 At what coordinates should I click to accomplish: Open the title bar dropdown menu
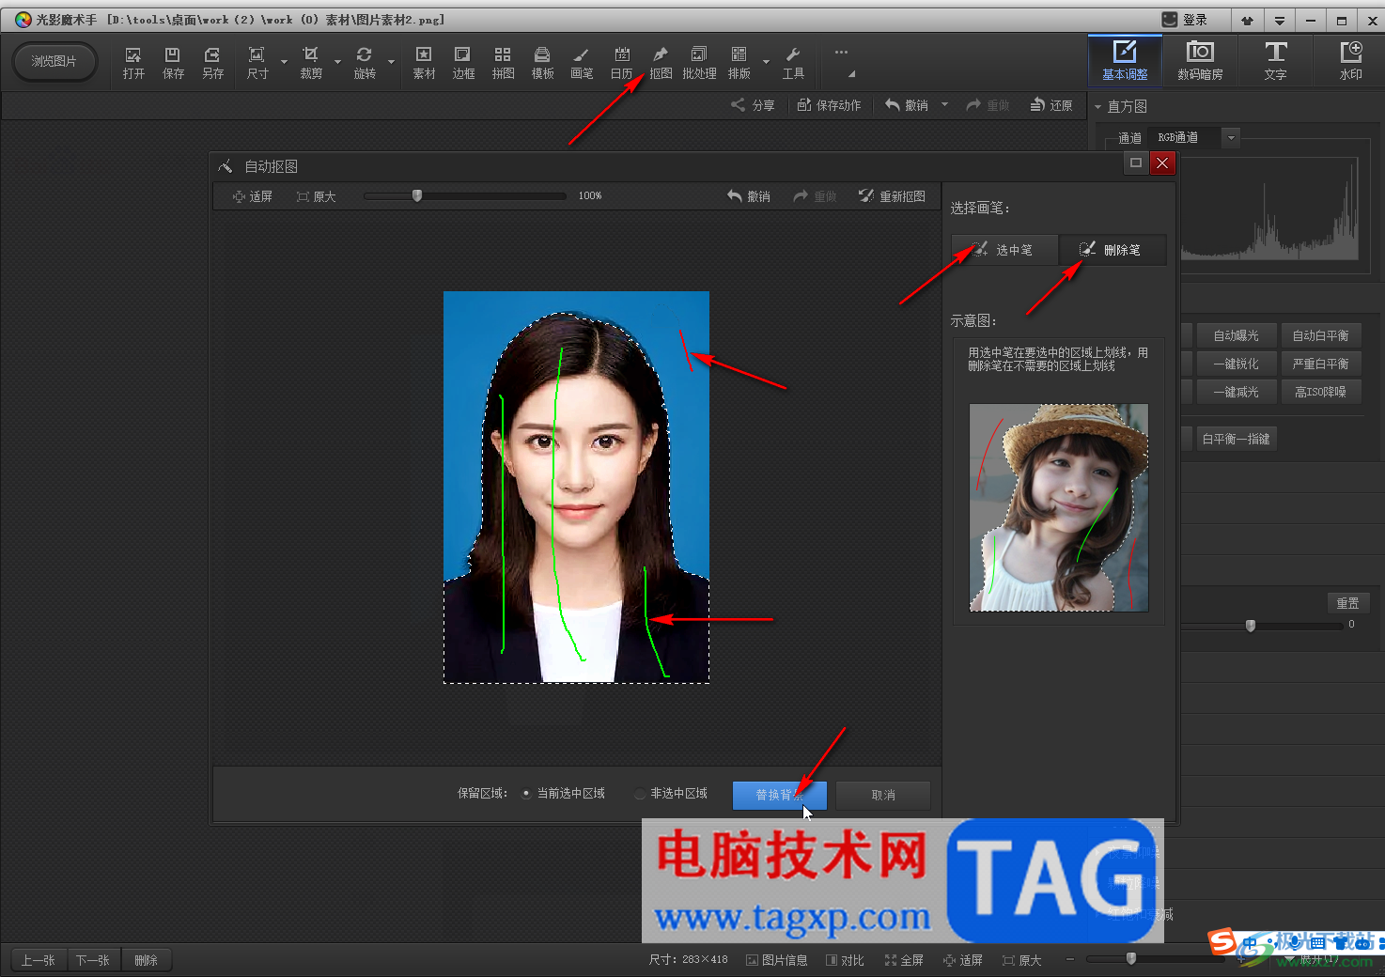coord(1280,20)
